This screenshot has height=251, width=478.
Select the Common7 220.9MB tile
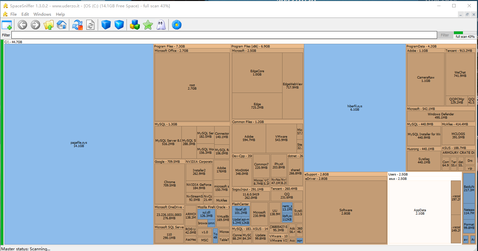[261, 166]
